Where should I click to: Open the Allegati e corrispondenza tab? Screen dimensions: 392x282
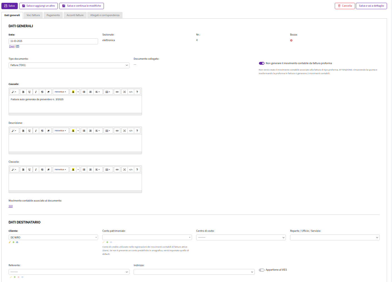click(x=105, y=15)
